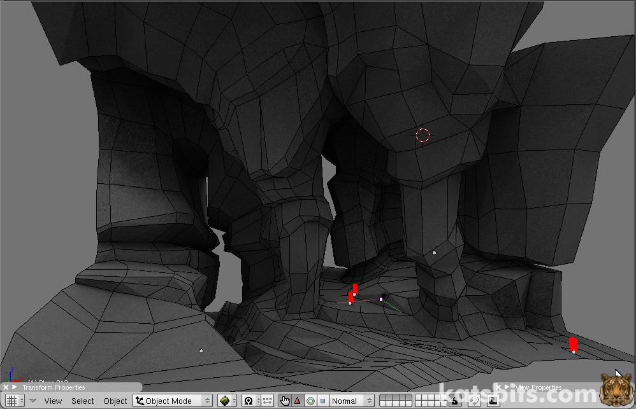Click the snap magnet icon
Image resolution: width=636 pixels, height=409 pixels.
pos(474,401)
